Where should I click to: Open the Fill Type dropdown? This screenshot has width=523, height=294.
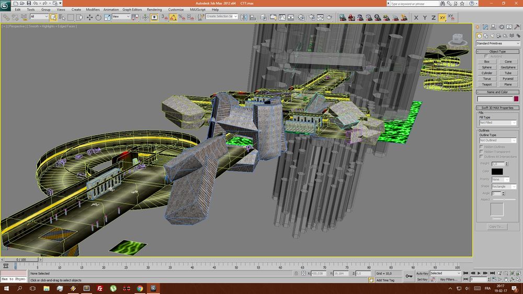(497, 123)
